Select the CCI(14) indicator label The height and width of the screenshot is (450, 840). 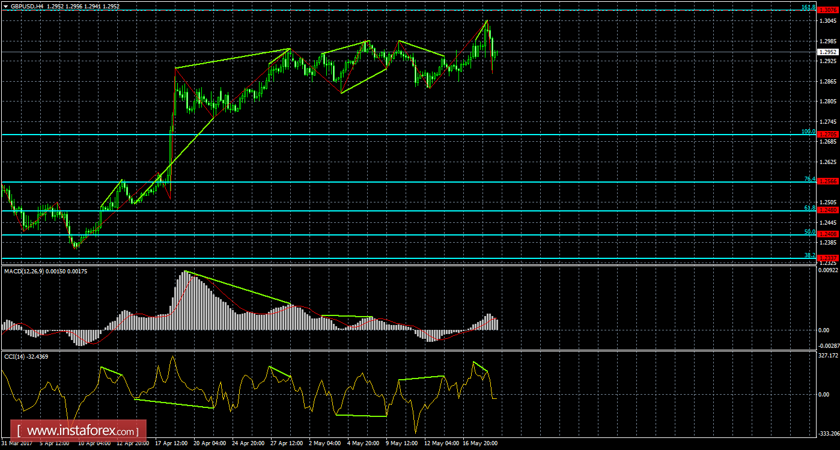pyautogui.click(x=14, y=357)
